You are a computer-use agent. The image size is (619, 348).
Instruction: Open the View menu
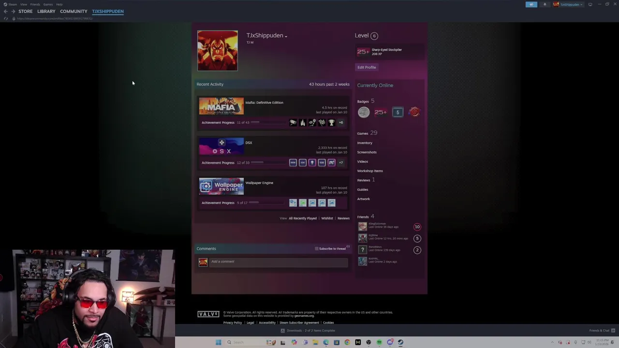(x=24, y=4)
